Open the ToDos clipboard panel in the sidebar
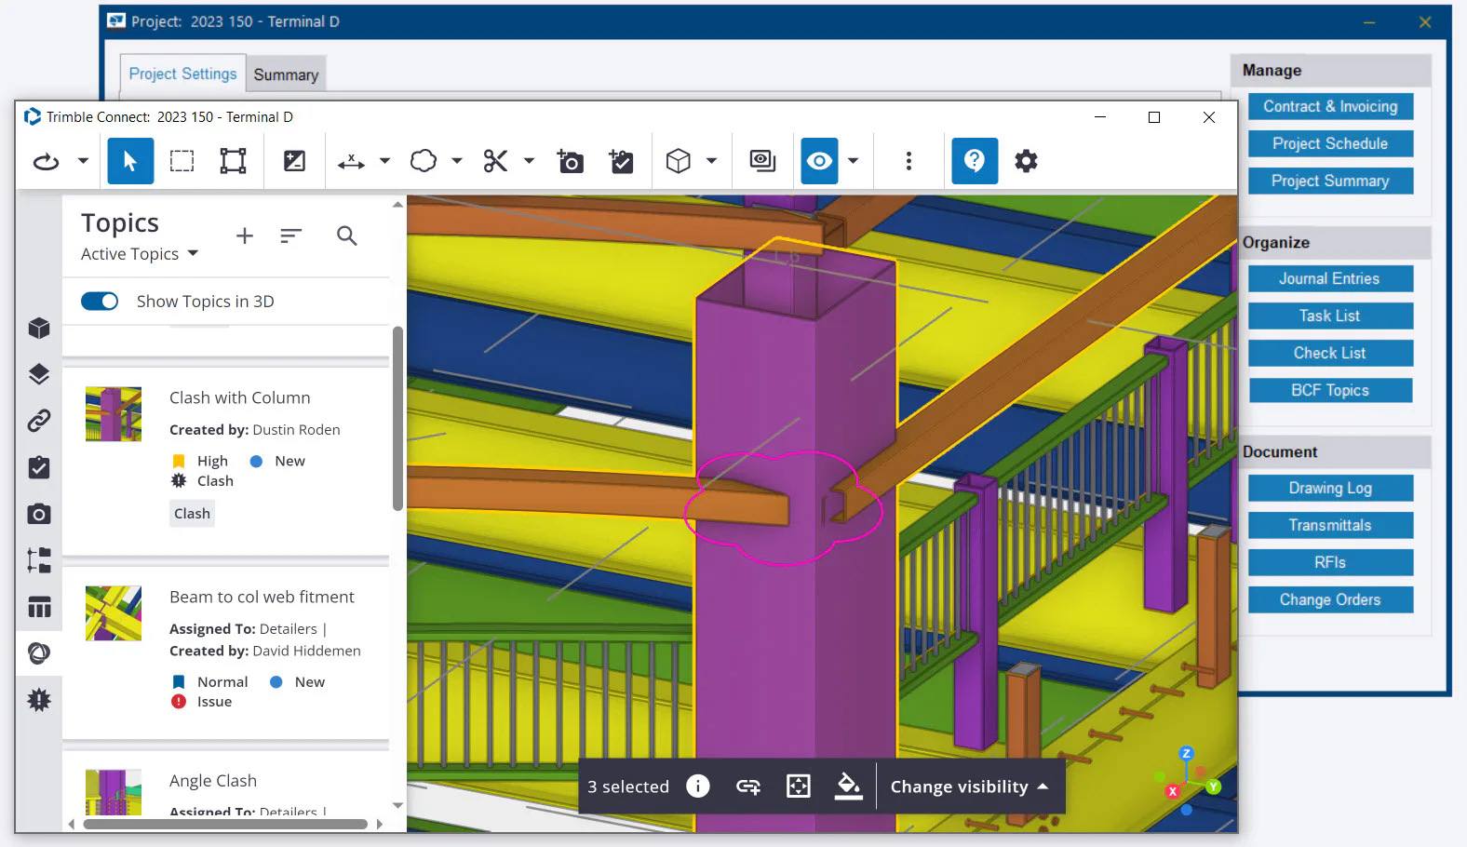This screenshot has height=847, width=1467. click(x=39, y=467)
